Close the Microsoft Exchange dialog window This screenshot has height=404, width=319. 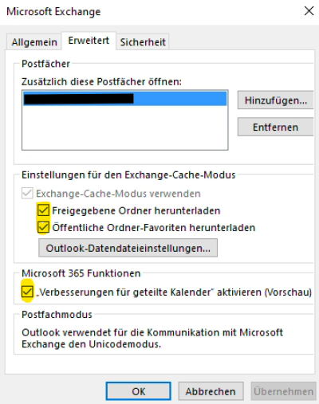tap(309, 11)
